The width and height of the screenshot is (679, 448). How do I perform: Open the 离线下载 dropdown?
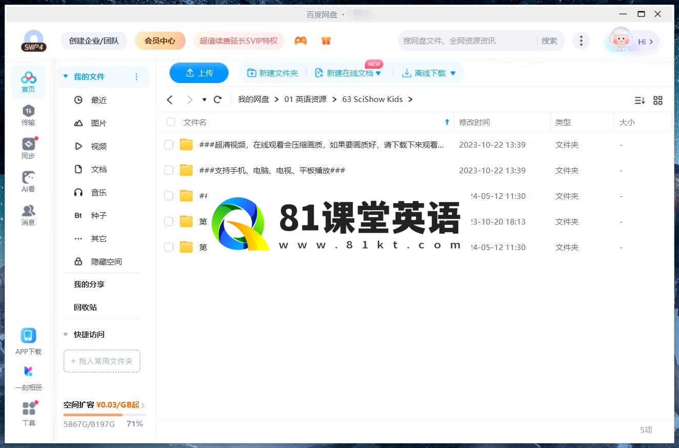tap(453, 73)
